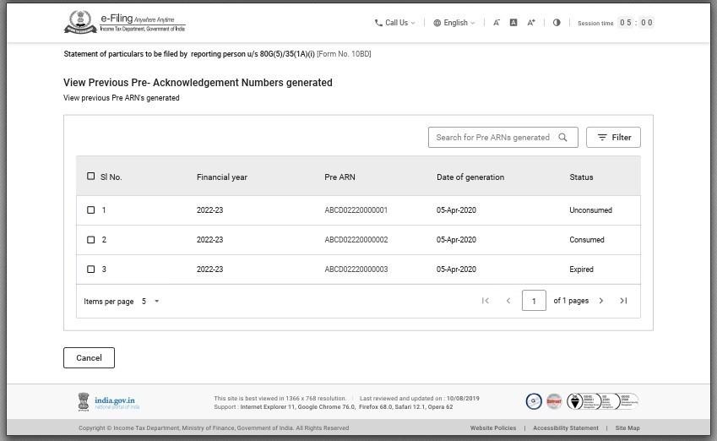
Task: Expand the English language selector
Action: tap(454, 23)
